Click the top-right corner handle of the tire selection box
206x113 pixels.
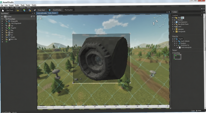130,34
